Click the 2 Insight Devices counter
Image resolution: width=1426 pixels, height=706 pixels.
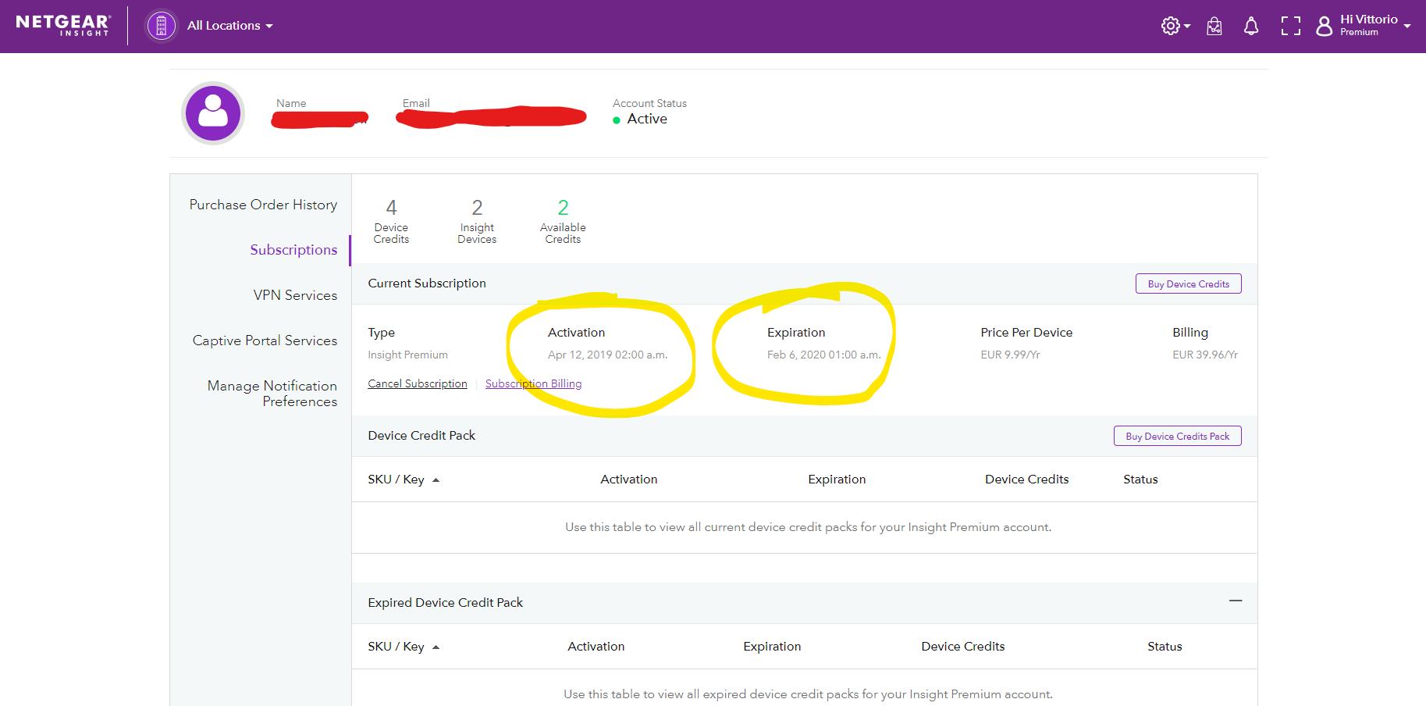point(477,221)
